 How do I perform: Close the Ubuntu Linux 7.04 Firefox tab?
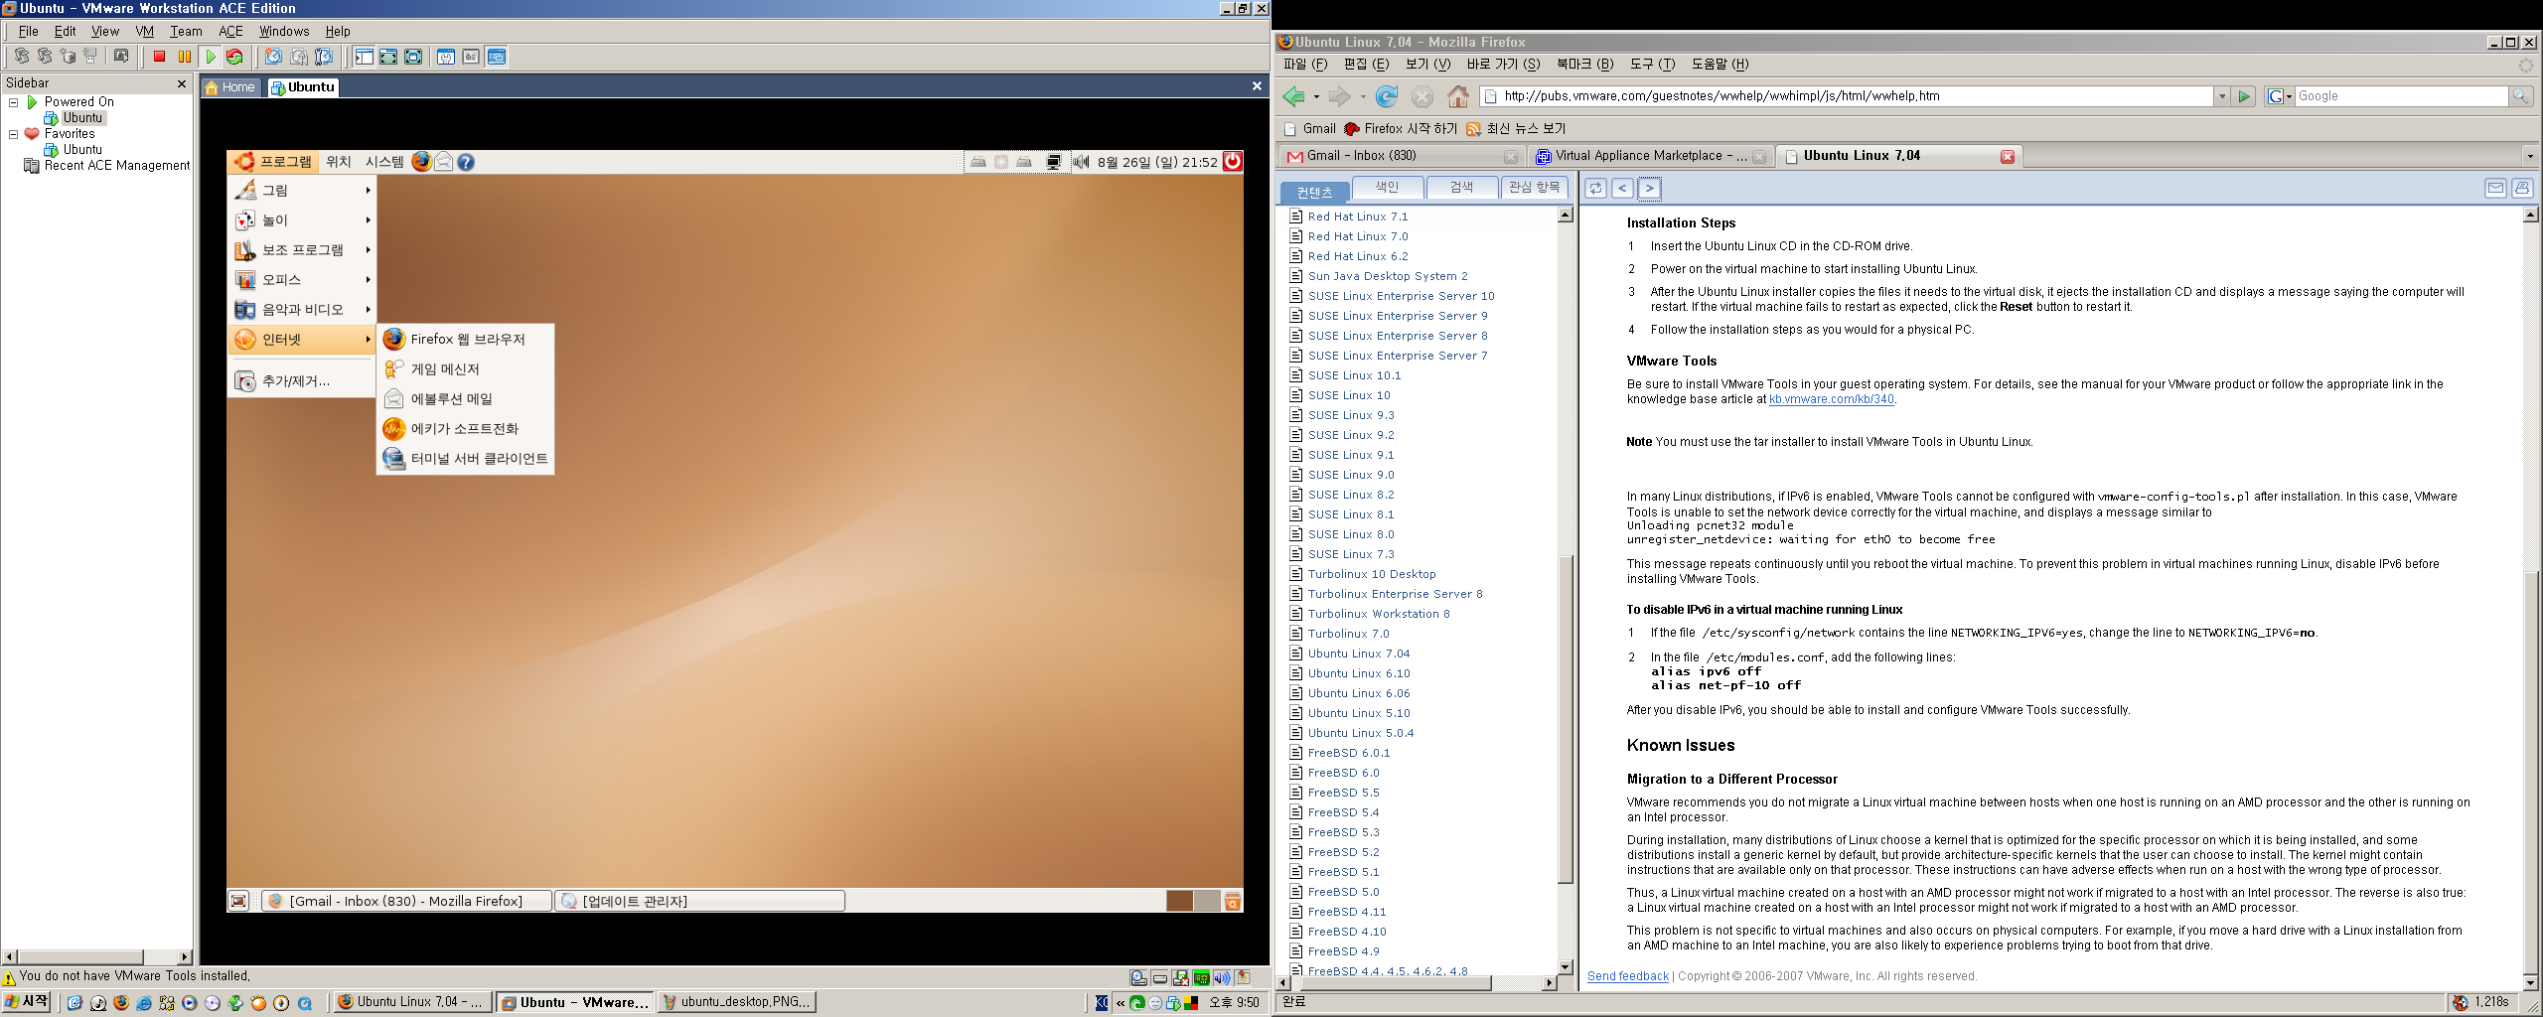2007,156
